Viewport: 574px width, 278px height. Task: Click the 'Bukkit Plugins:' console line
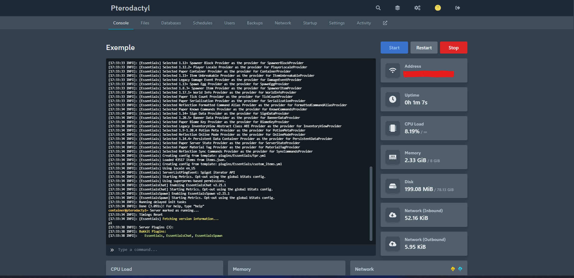[x=137, y=231]
